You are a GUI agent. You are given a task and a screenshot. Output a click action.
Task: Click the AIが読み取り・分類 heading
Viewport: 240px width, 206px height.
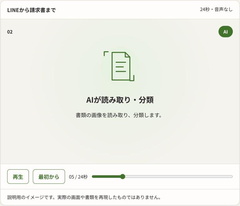(120, 100)
